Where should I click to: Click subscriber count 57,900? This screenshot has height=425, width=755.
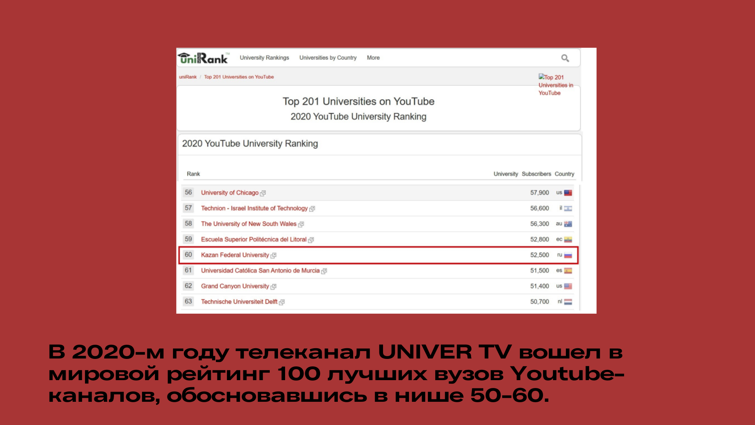tap(540, 192)
